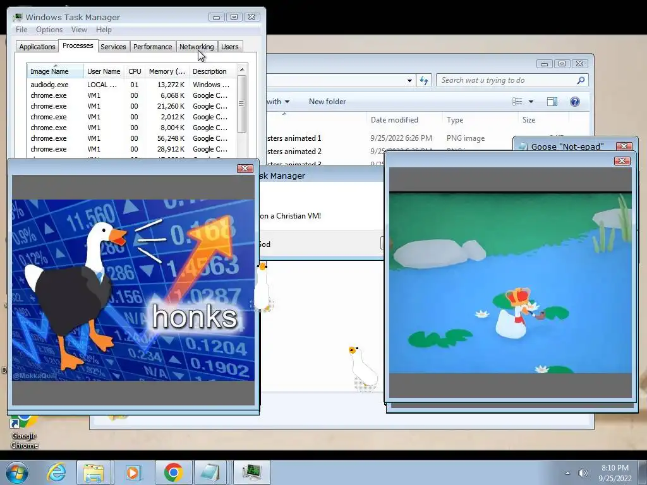Select chrome.exe row using 21,260 K
The width and height of the screenshot is (647, 485).
[131, 106]
